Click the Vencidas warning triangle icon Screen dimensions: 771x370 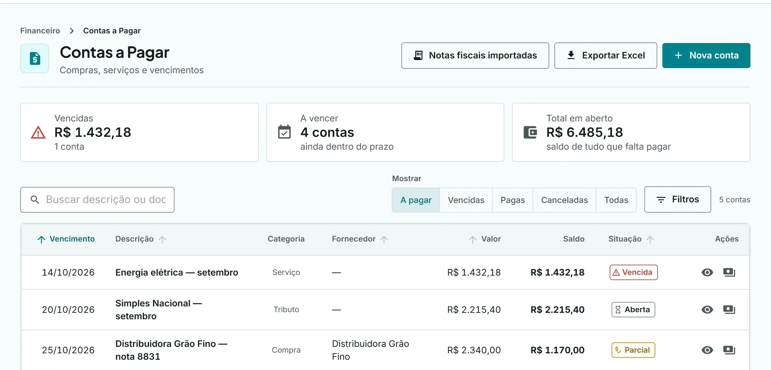[x=38, y=132]
